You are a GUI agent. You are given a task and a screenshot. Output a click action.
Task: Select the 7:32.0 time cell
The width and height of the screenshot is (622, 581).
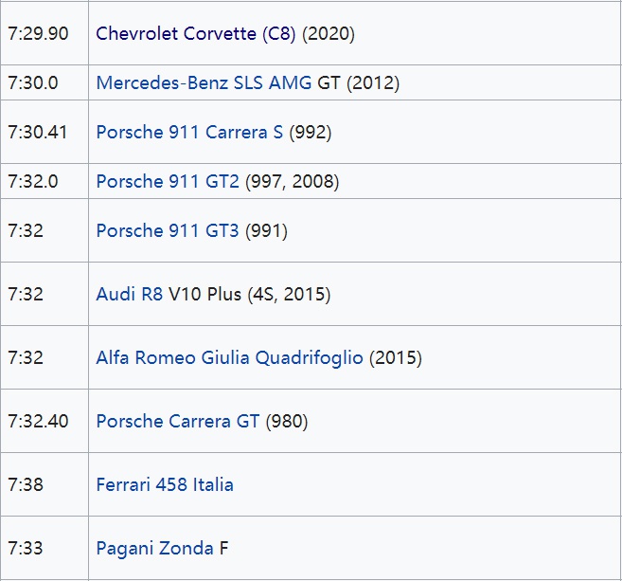[33, 181]
